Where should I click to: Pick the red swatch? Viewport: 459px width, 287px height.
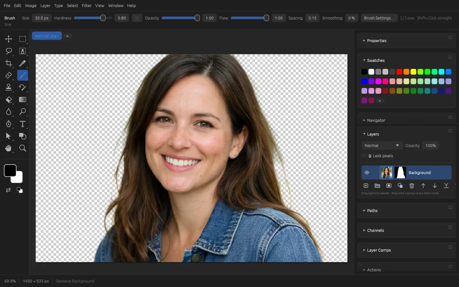tap(399, 72)
